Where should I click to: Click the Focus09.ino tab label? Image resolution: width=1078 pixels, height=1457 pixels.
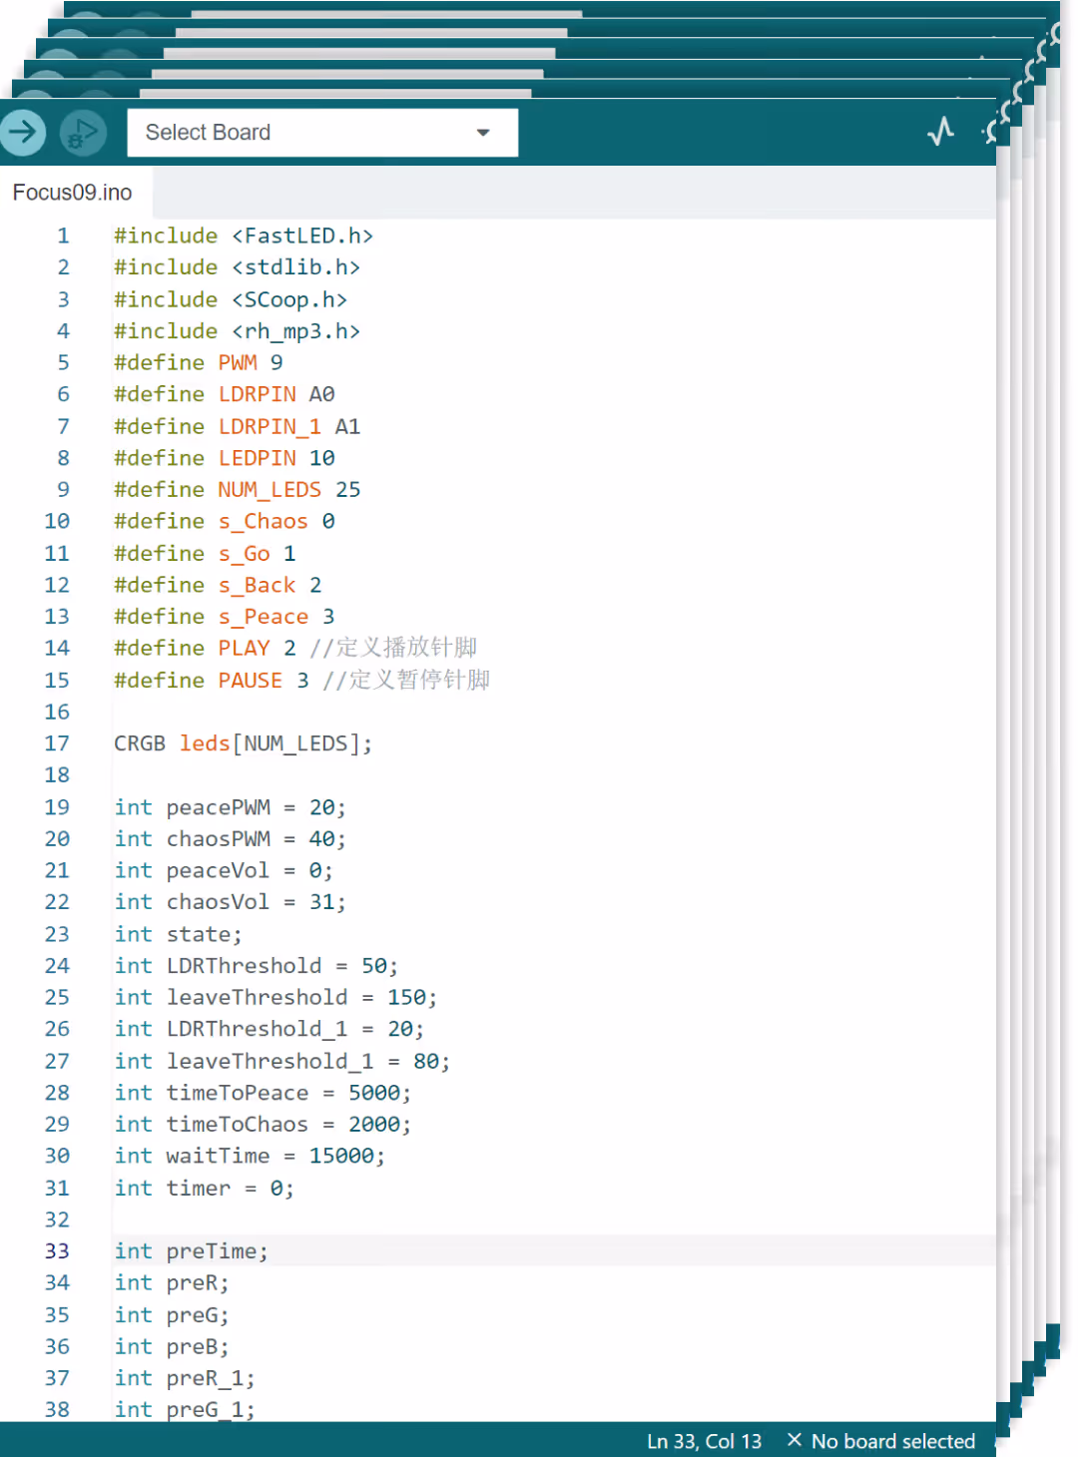(x=72, y=192)
